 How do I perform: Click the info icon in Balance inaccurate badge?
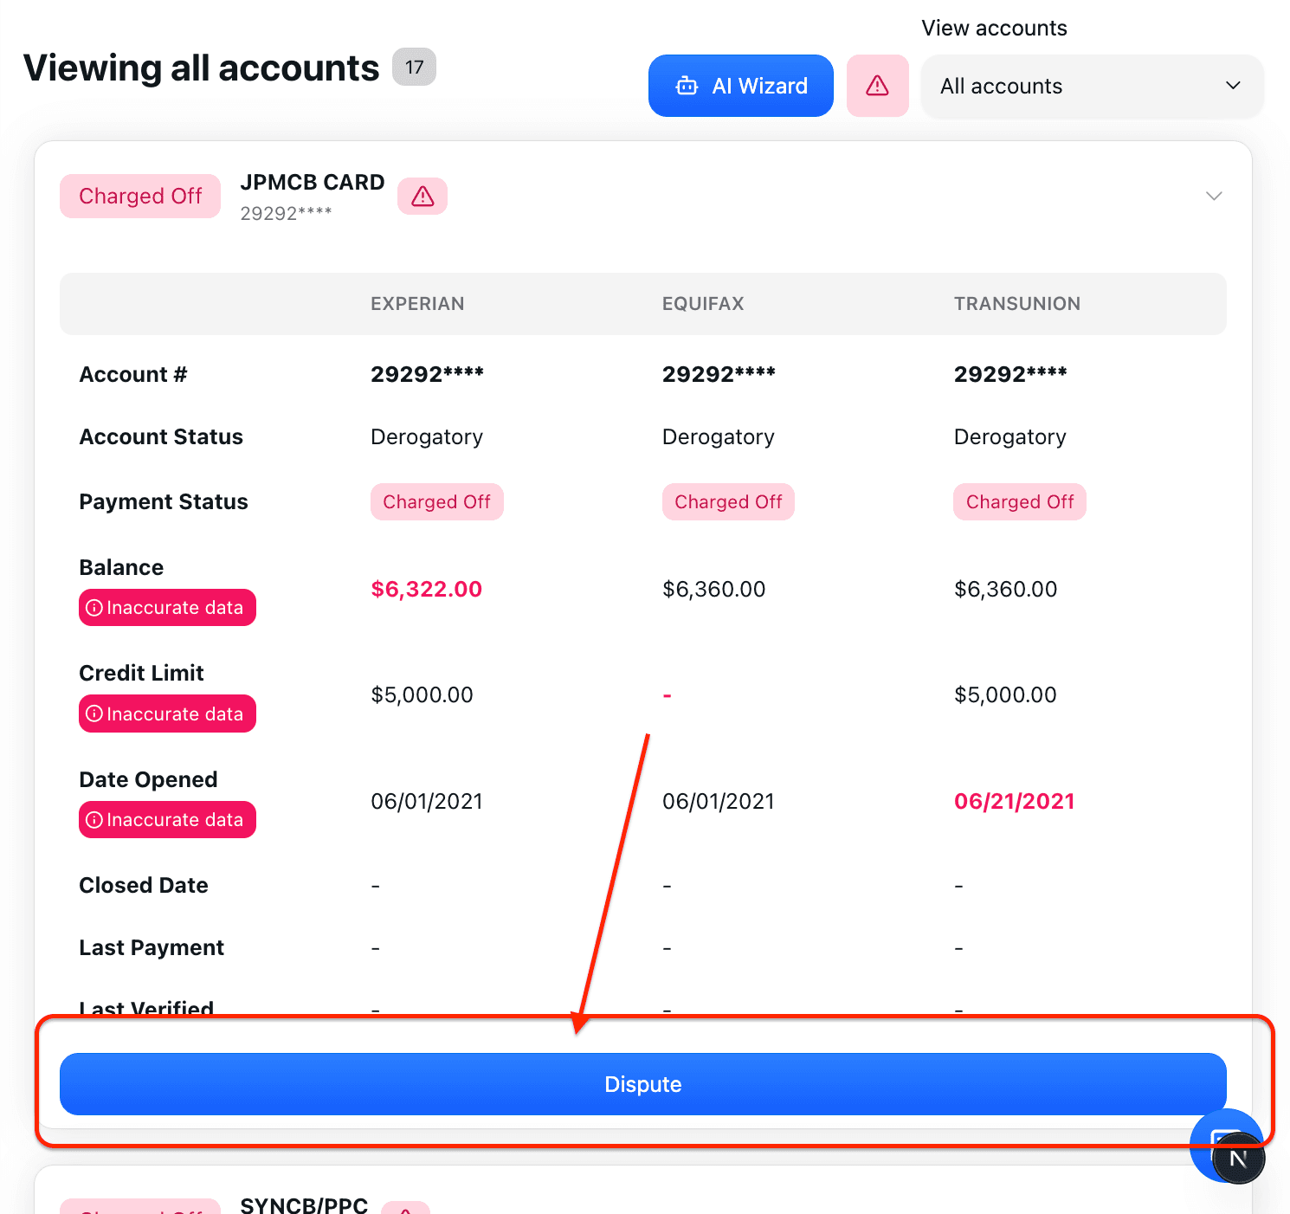[x=94, y=608]
